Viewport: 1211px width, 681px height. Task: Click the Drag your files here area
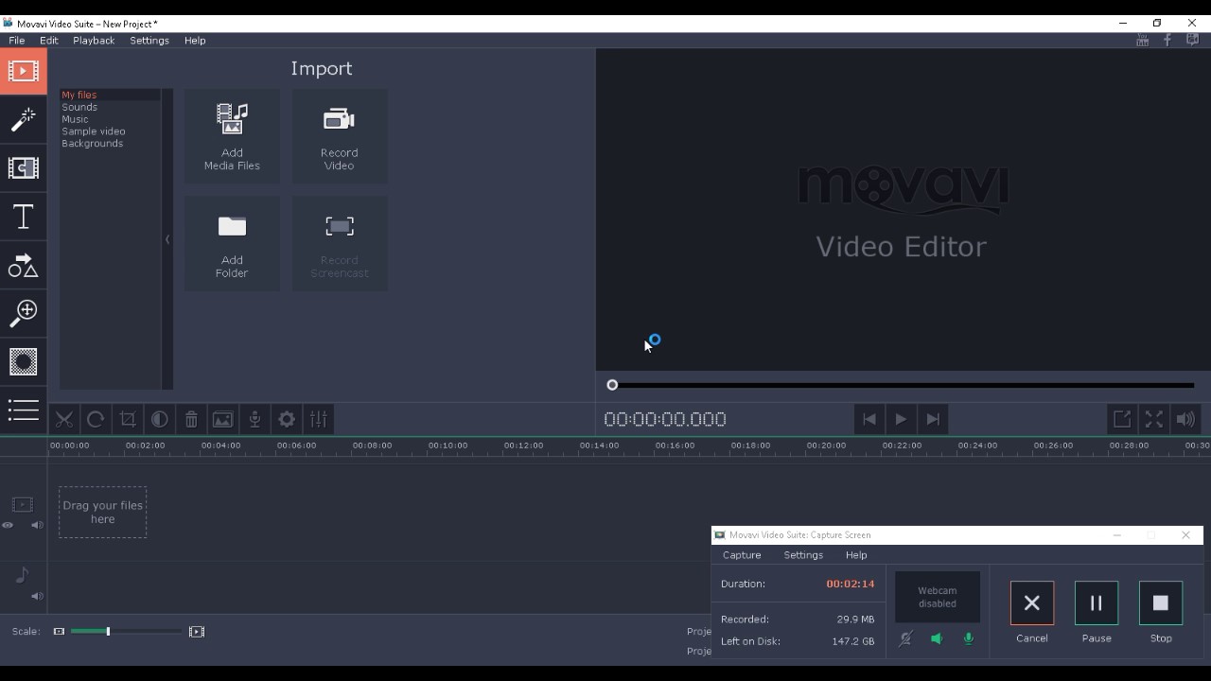pos(102,512)
